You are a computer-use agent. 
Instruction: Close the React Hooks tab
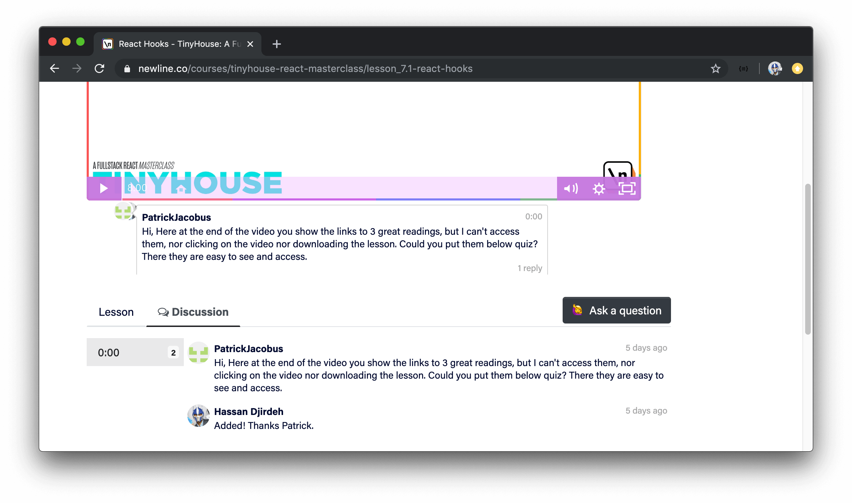250,44
